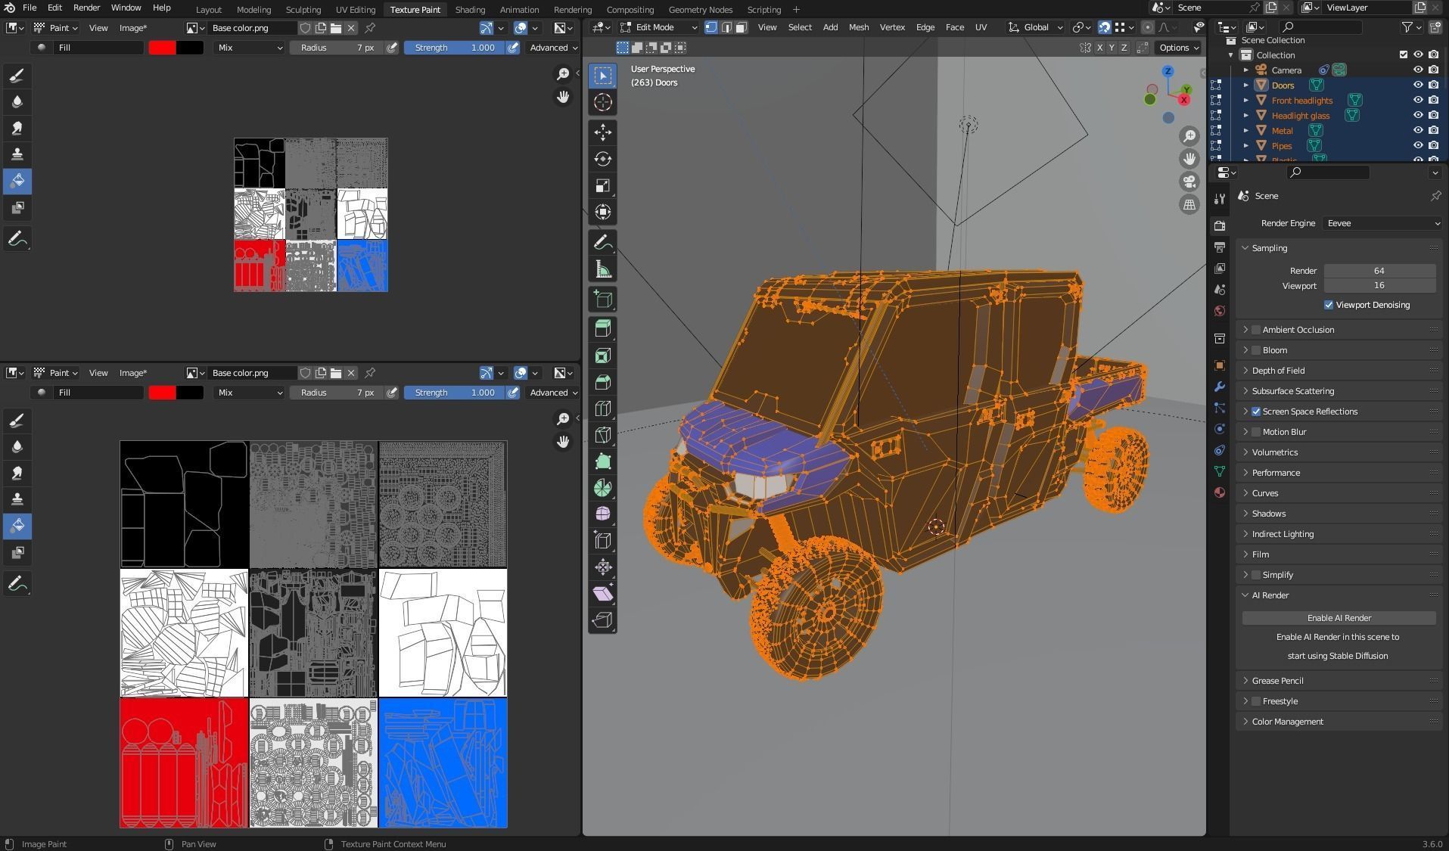Open the Vertex menu in 3D viewport
The width and height of the screenshot is (1449, 851).
[x=892, y=27]
